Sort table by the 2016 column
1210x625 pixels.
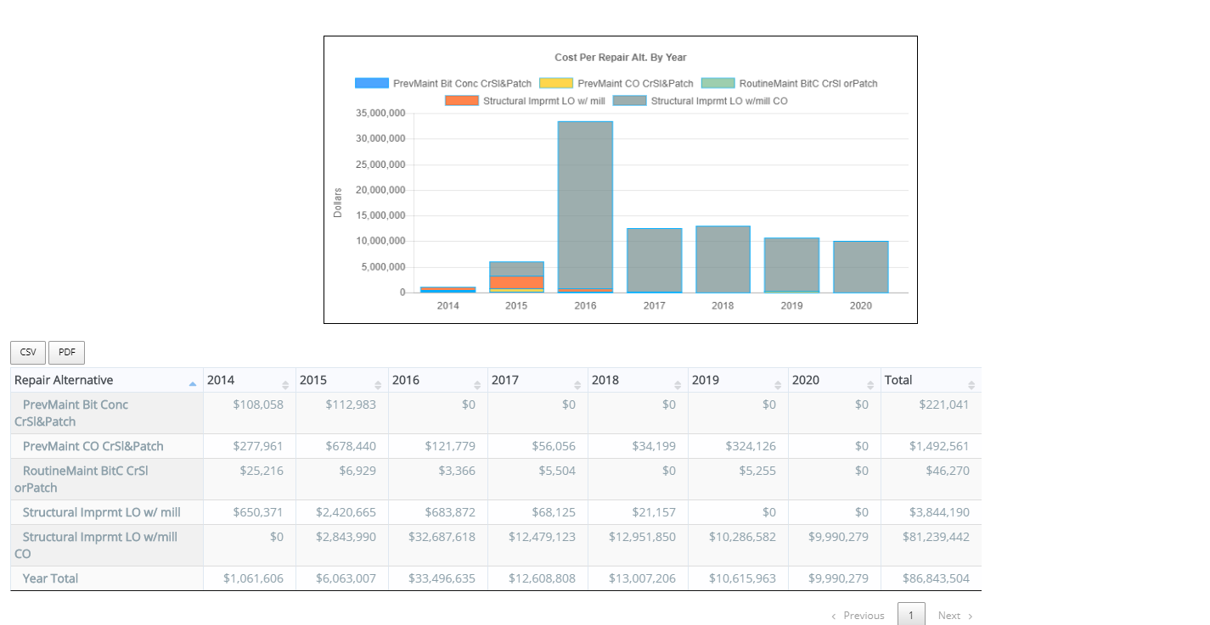pyautogui.click(x=477, y=385)
